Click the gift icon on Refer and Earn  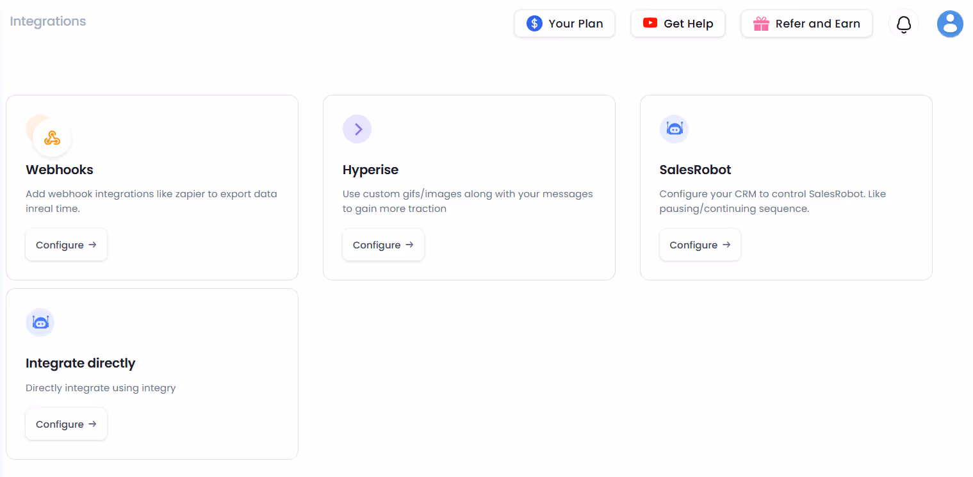coord(760,23)
